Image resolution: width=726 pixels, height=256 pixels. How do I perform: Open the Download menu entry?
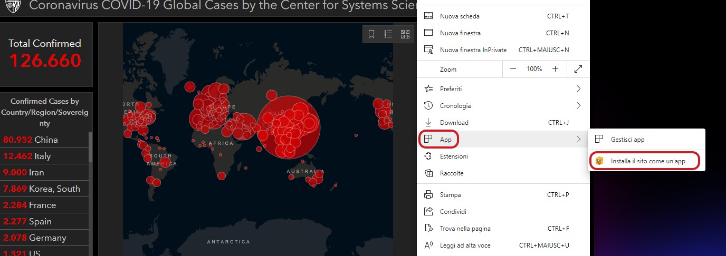pyautogui.click(x=502, y=123)
